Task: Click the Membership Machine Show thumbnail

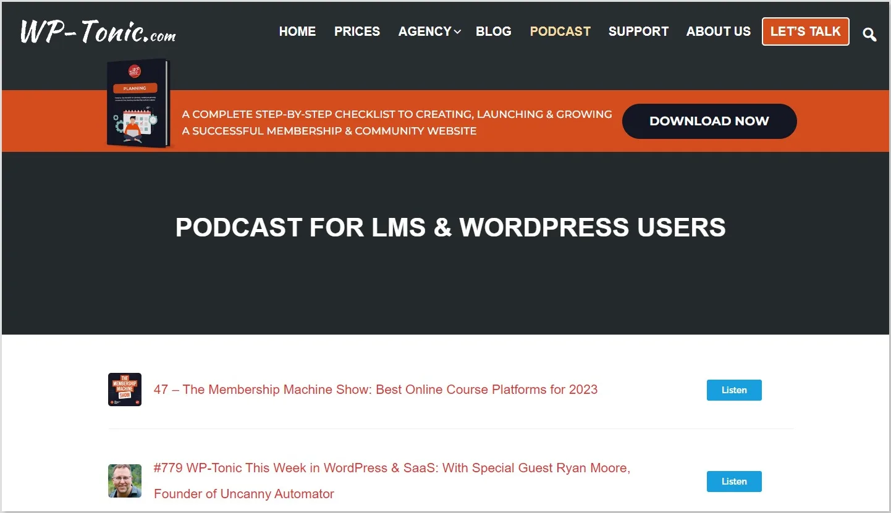Action: pyautogui.click(x=125, y=390)
